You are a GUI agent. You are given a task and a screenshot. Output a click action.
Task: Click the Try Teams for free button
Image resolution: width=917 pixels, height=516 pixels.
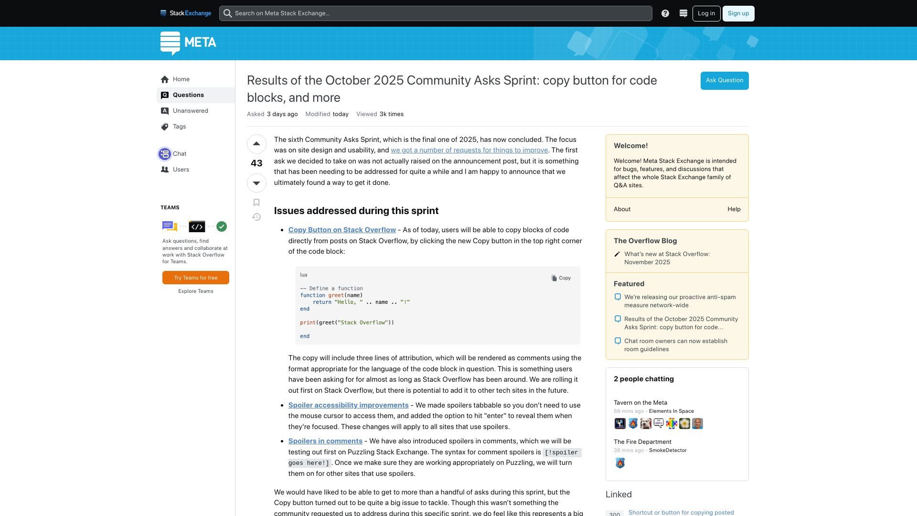point(196,278)
